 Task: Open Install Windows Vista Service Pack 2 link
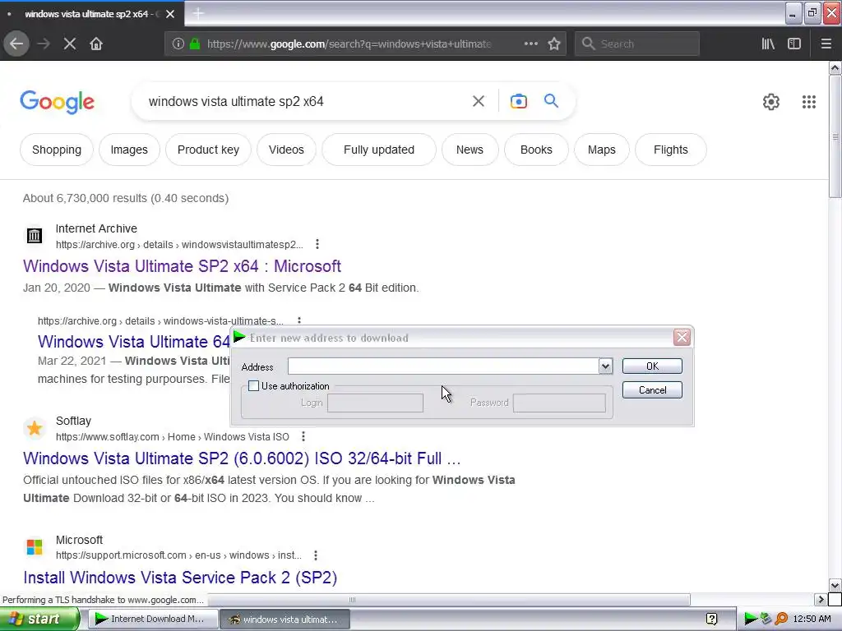180,578
